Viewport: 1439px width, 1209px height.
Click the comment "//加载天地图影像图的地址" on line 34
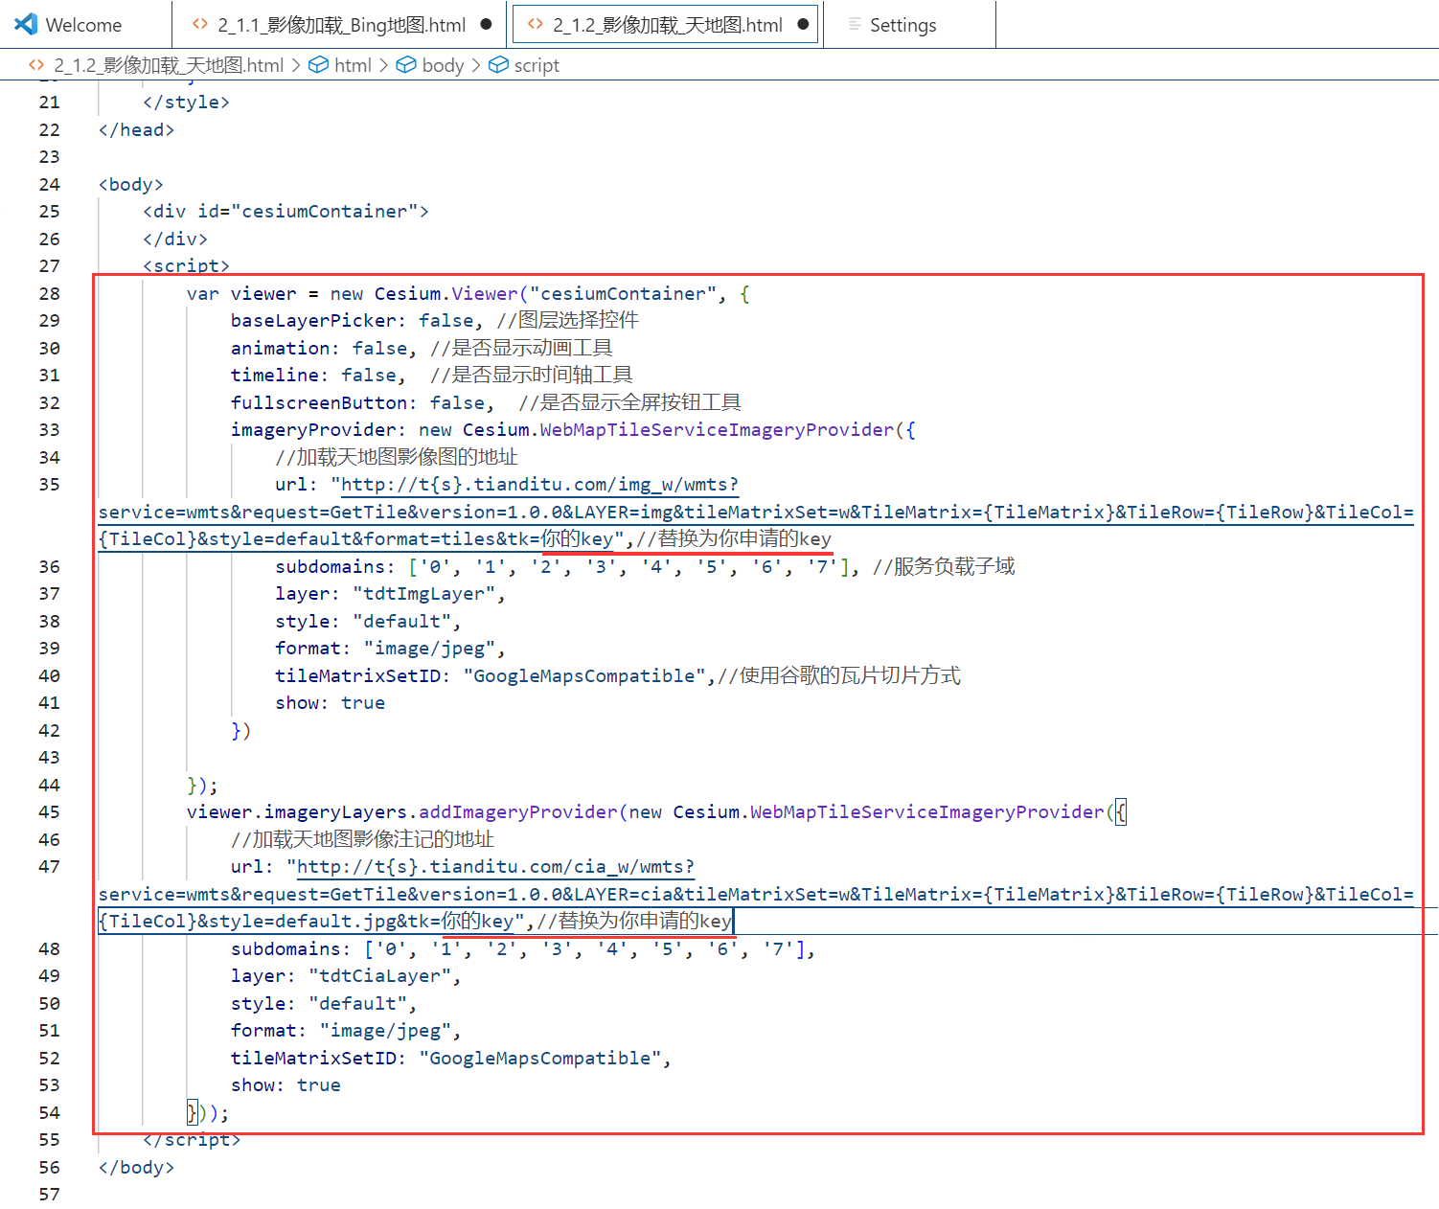397,458
